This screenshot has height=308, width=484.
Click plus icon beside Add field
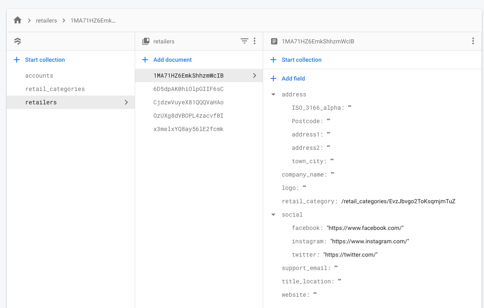point(274,78)
